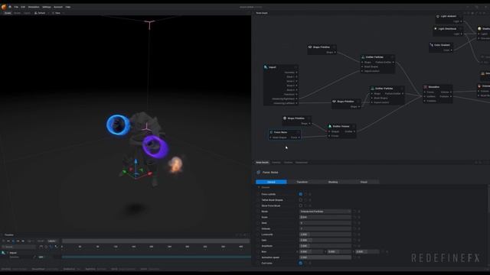Screen dimensions: 490x275
Task: Open the Help menu
Action: (68, 7)
